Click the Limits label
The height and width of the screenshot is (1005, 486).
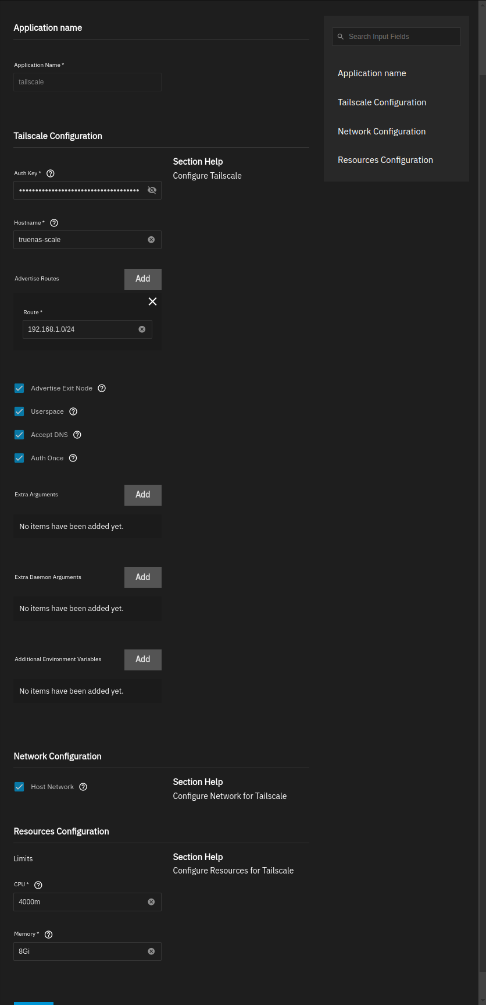pyautogui.click(x=23, y=859)
